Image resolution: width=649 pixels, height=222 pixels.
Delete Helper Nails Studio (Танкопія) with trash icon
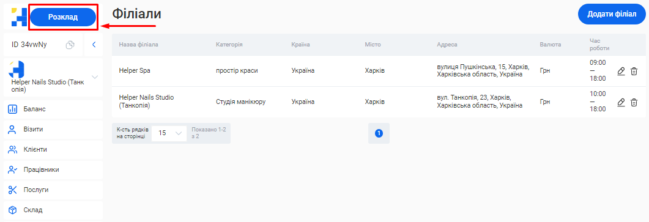pyautogui.click(x=634, y=102)
